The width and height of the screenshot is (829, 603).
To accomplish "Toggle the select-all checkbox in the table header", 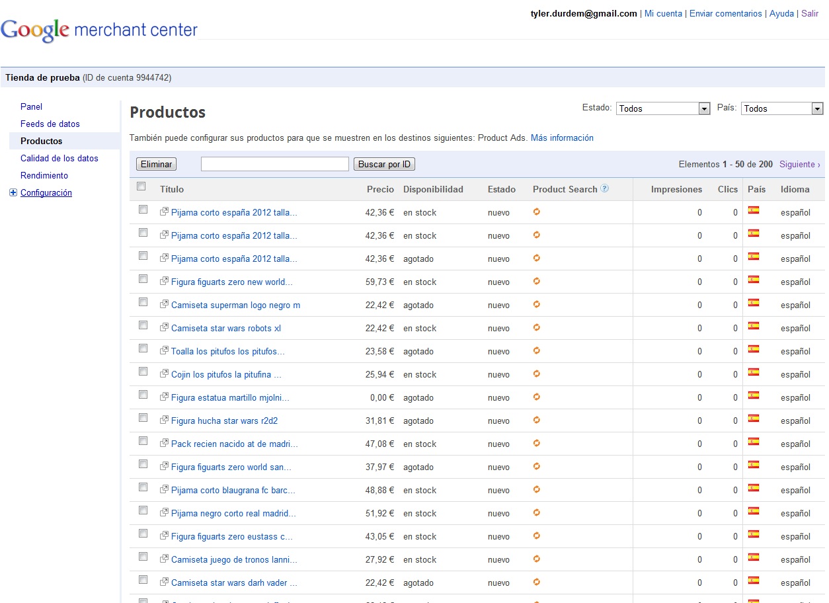I will point(141,186).
